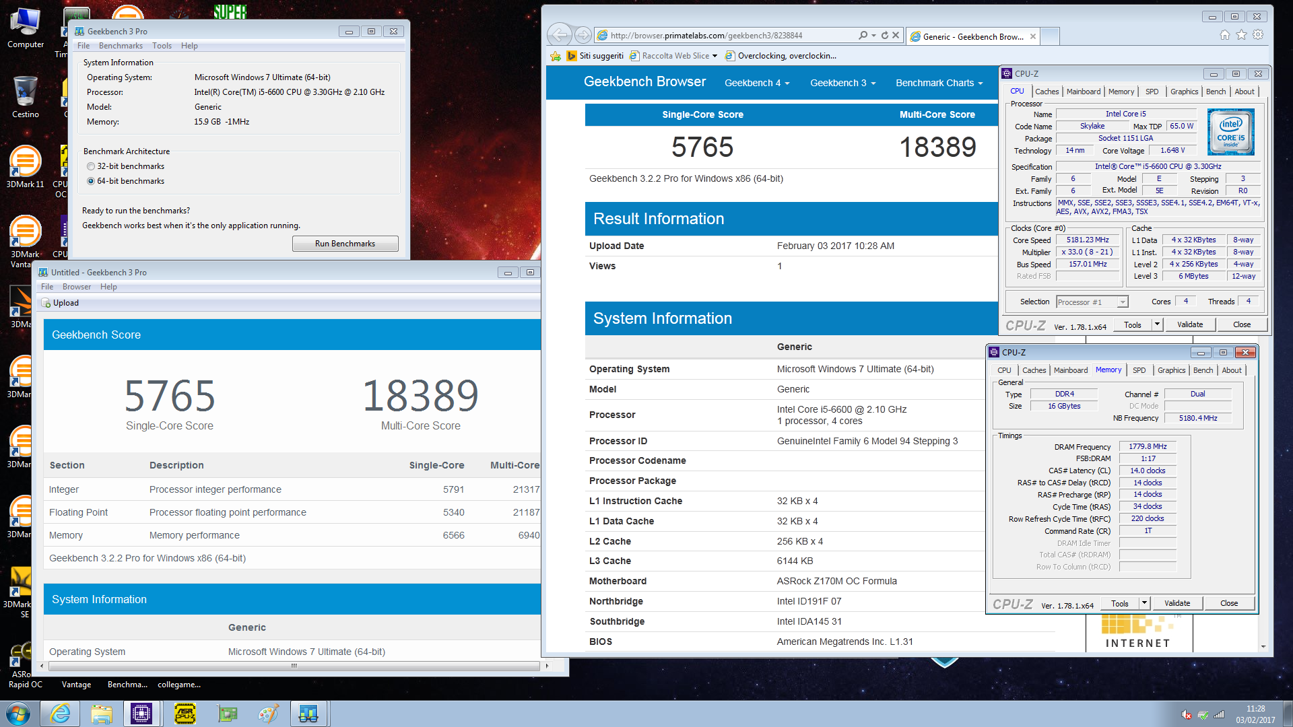Viewport: 1293px width, 727px height.
Task: Click the browser address URL field
Action: pyautogui.click(x=726, y=35)
